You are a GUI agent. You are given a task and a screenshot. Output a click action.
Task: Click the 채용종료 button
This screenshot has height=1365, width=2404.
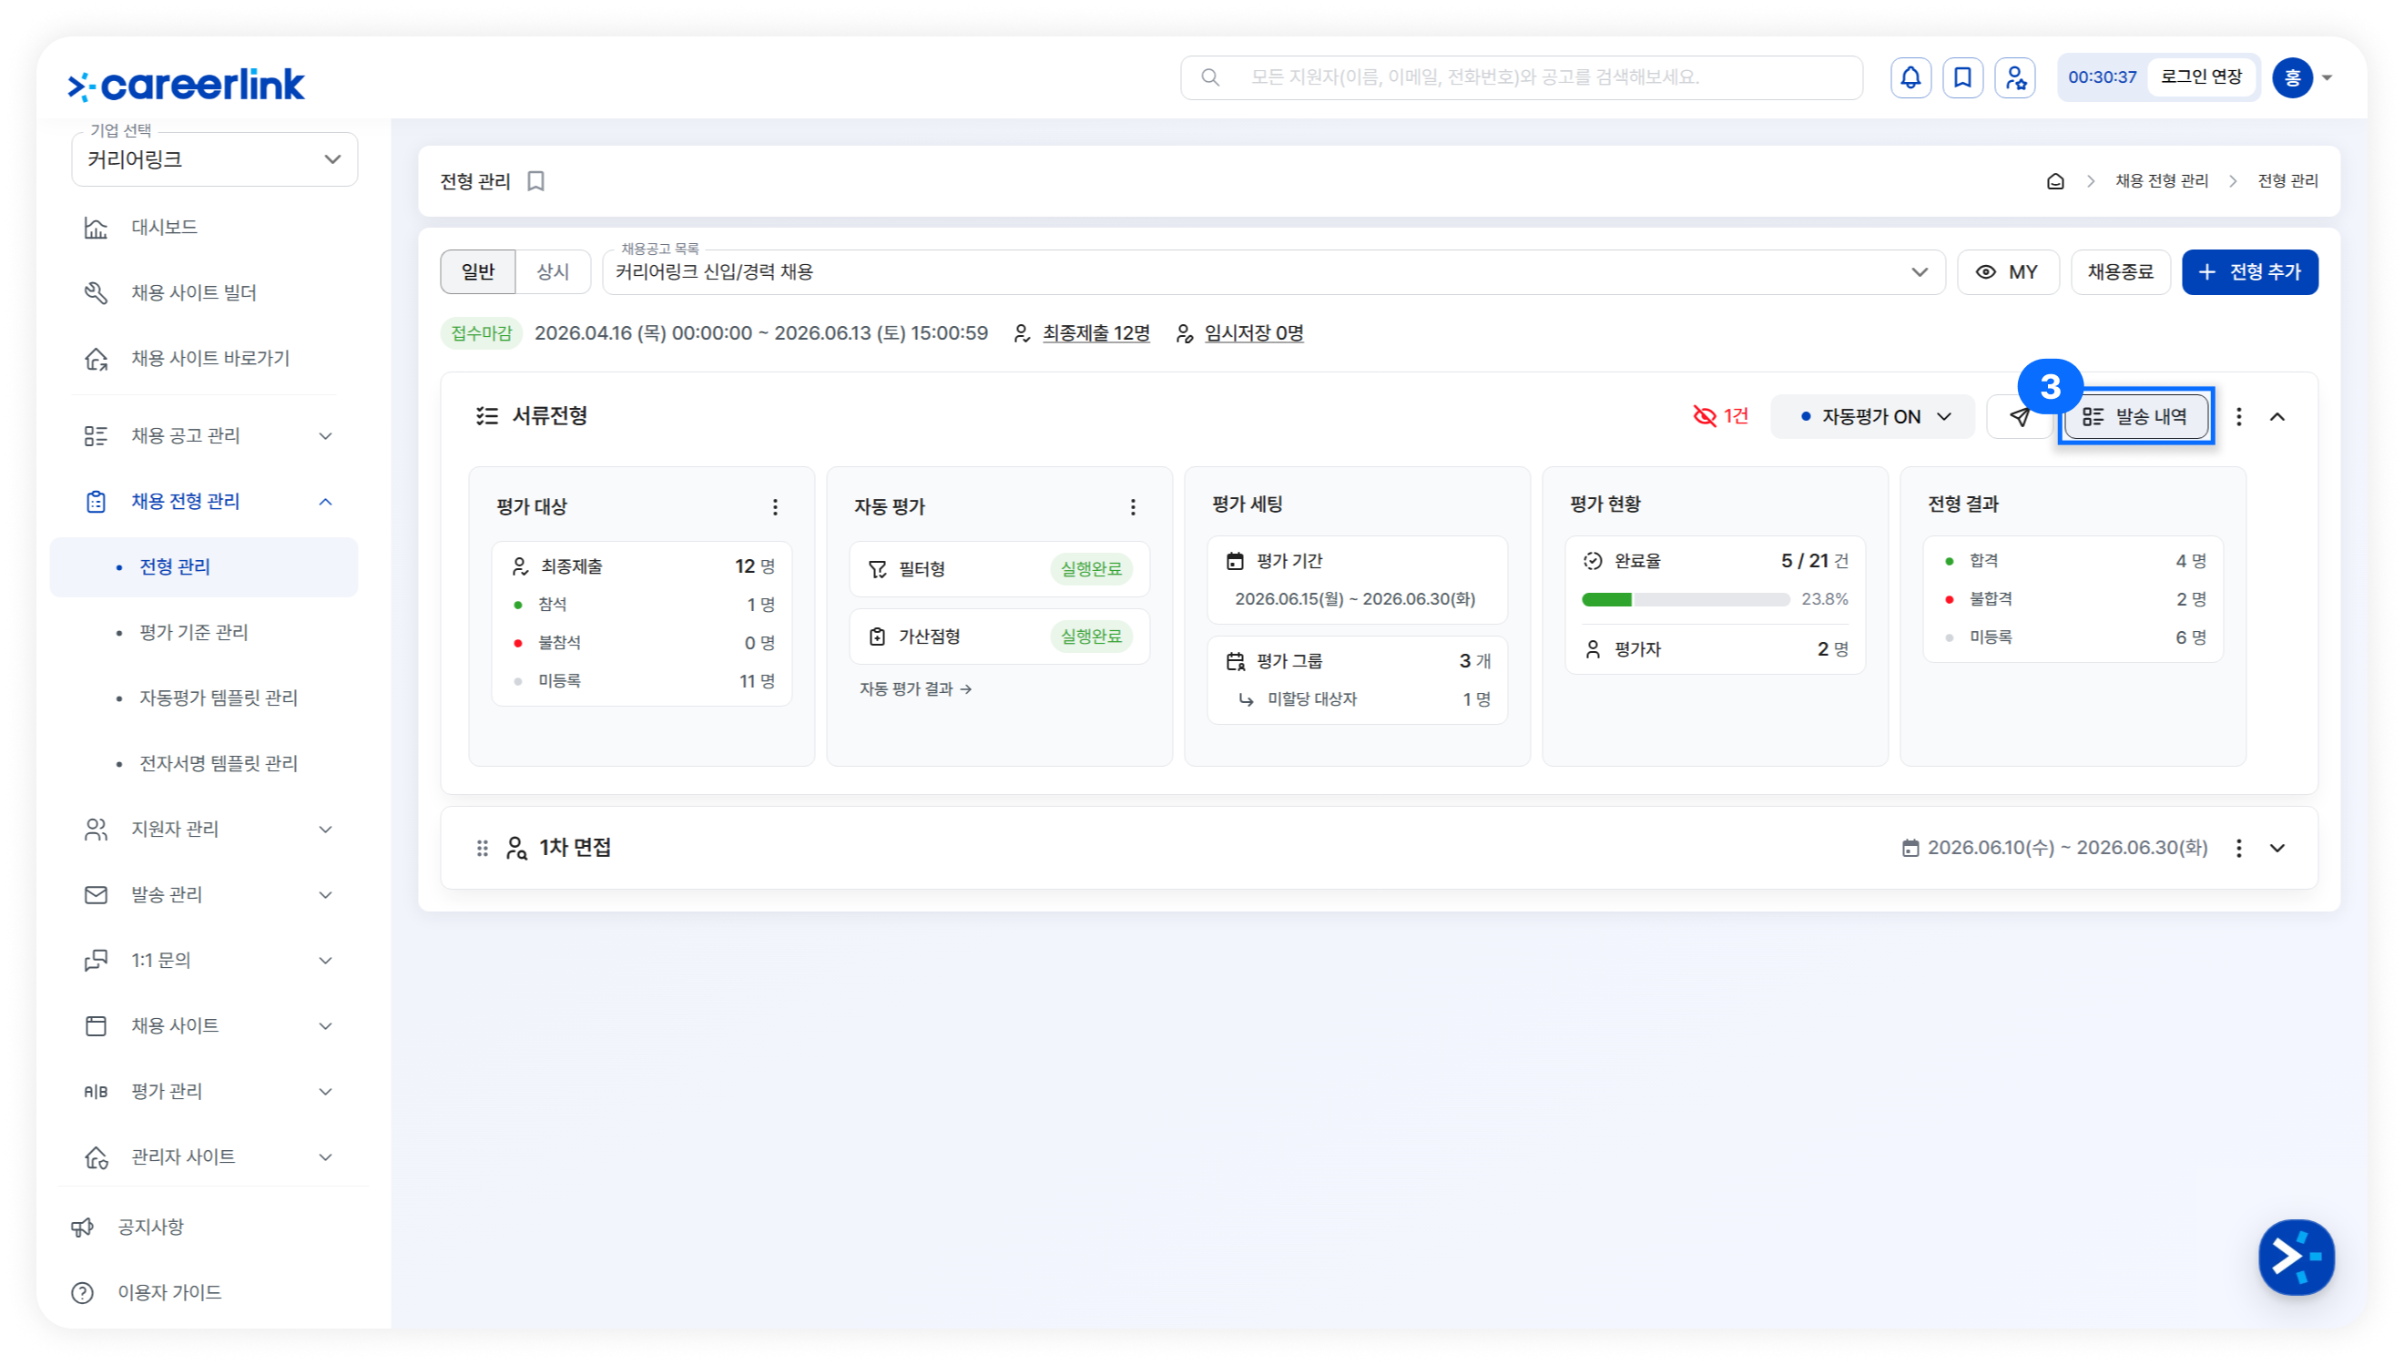(2120, 273)
